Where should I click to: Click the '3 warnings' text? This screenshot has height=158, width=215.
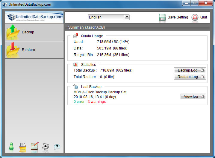click(97, 102)
